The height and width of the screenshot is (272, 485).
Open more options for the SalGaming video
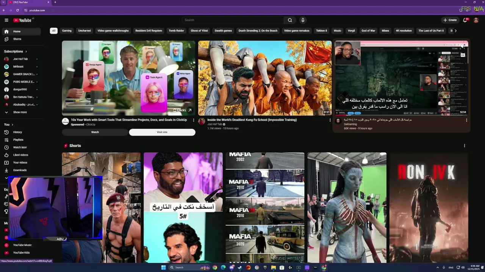click(x=466, y=120)
